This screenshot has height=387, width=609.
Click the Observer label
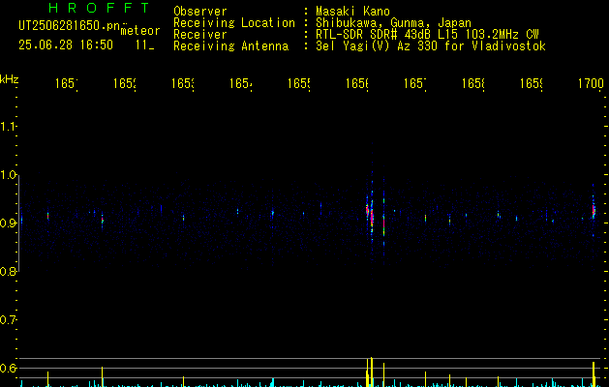(200, 12)
